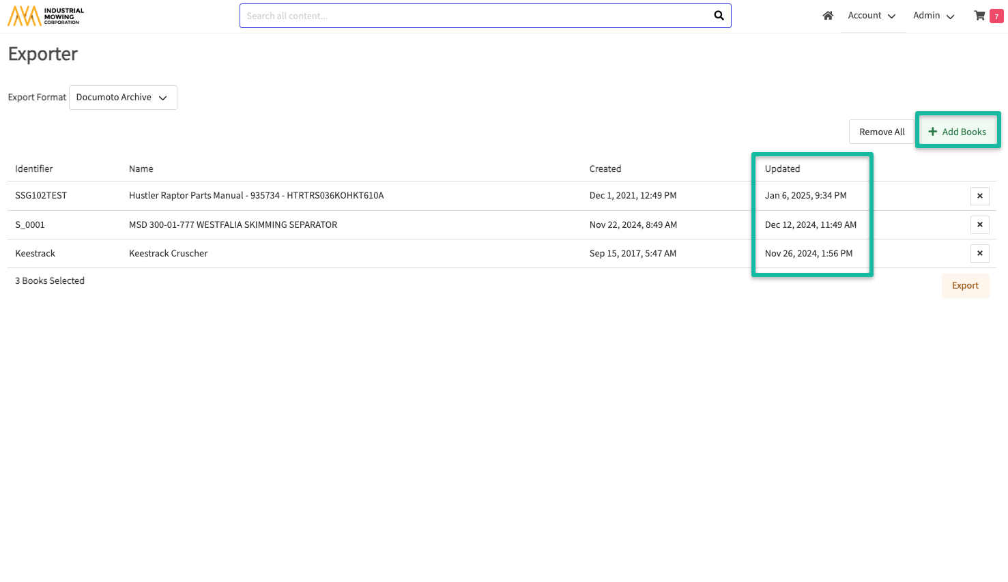Click the Updated column header

782,169
